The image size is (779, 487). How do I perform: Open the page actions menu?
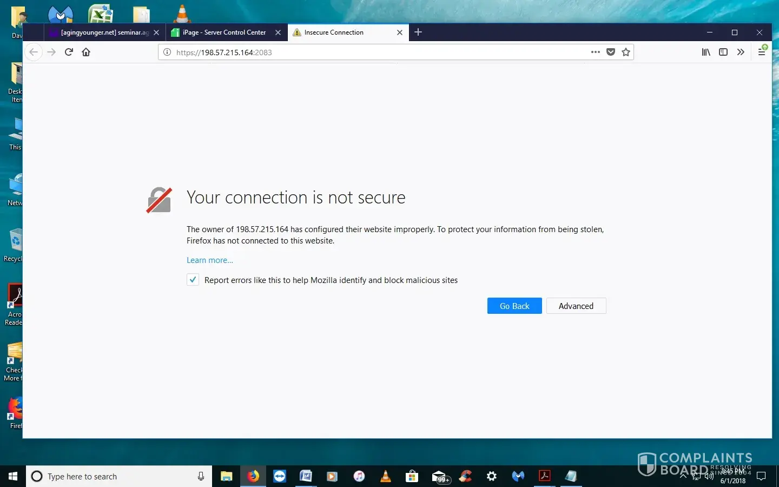coord(596,52)
